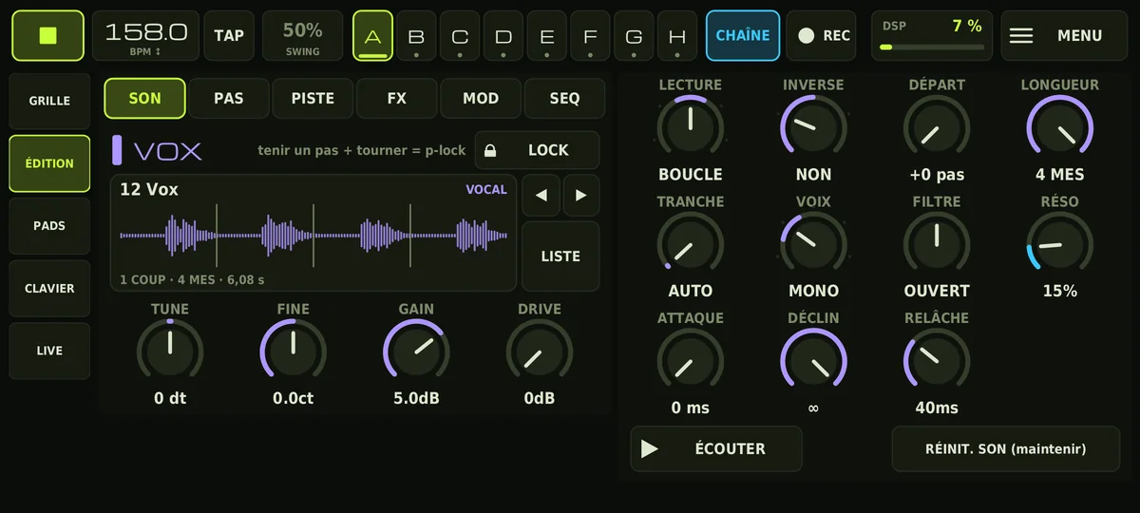Viewport: 1140px width, 513px height.
Task: Click the 40ms release value
Action: [937, 408]
